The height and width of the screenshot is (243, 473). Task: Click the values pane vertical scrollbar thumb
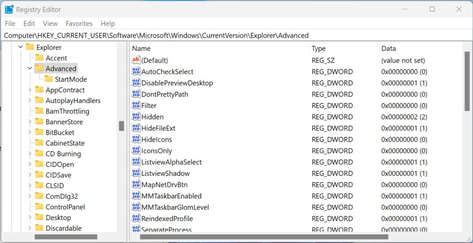(467, 81)
